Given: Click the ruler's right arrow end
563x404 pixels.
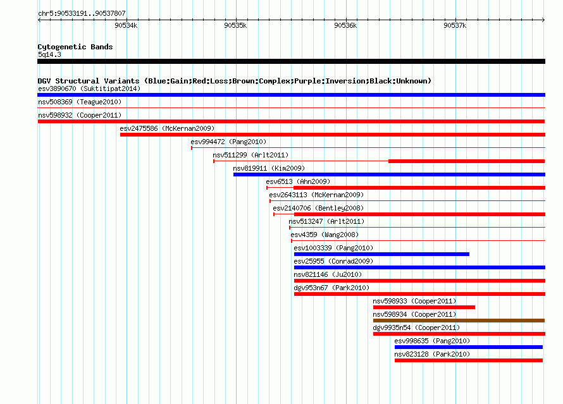Looking at the screenshot, I should pos(543,20).
